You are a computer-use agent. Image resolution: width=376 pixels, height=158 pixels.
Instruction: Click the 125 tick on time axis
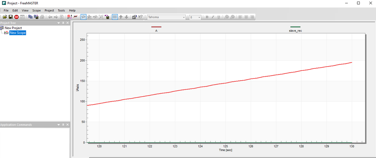point(226,146)
